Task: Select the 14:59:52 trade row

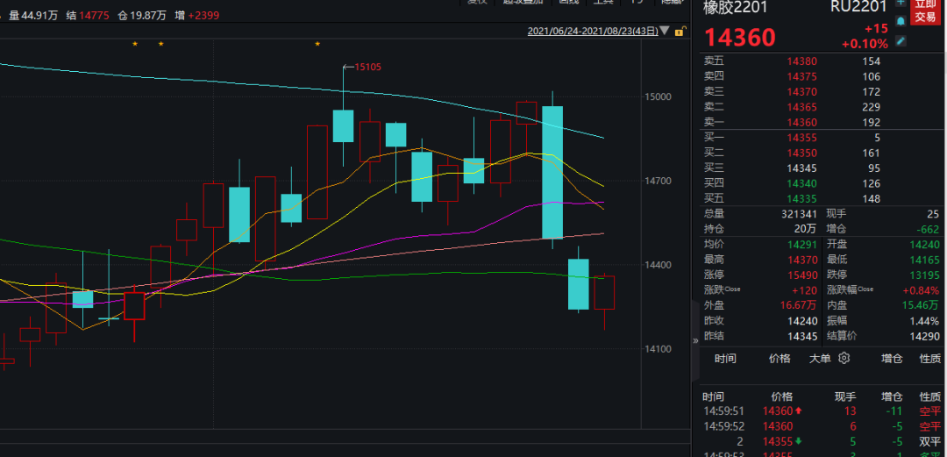Action: (822, 426)
